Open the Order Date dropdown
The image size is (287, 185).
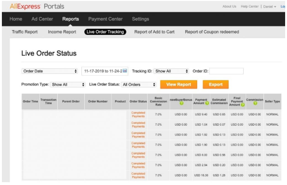[x=49, y=71]
